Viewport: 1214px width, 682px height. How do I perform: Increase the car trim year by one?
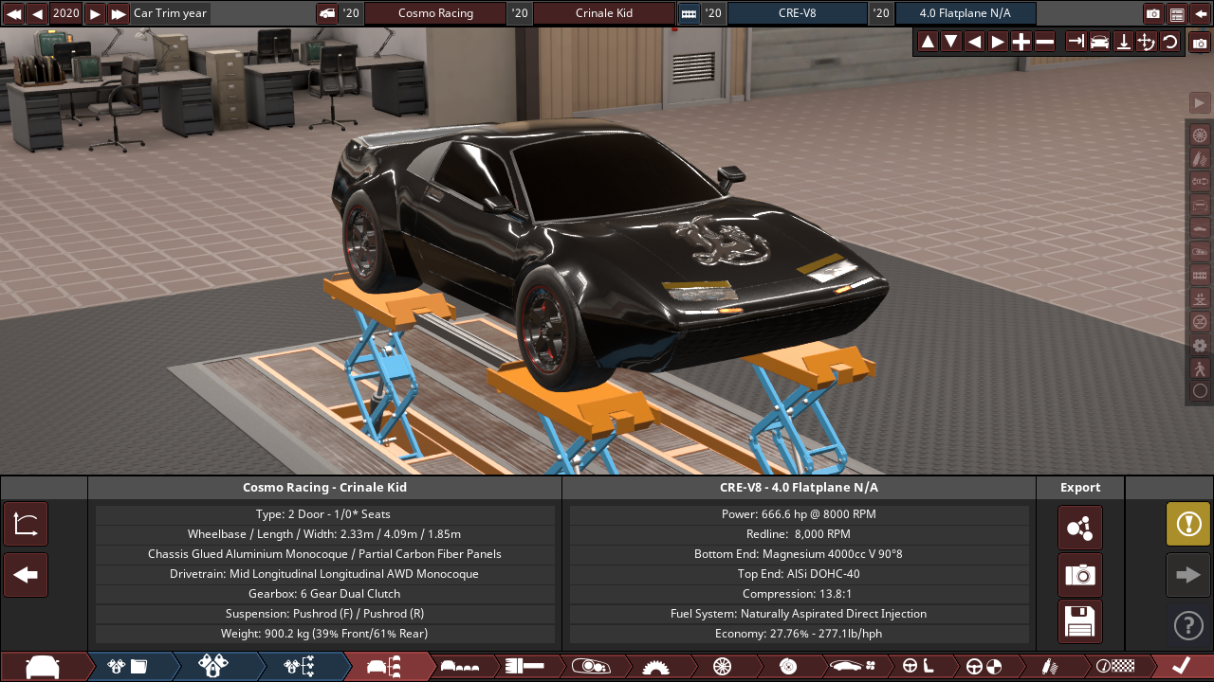95,13
